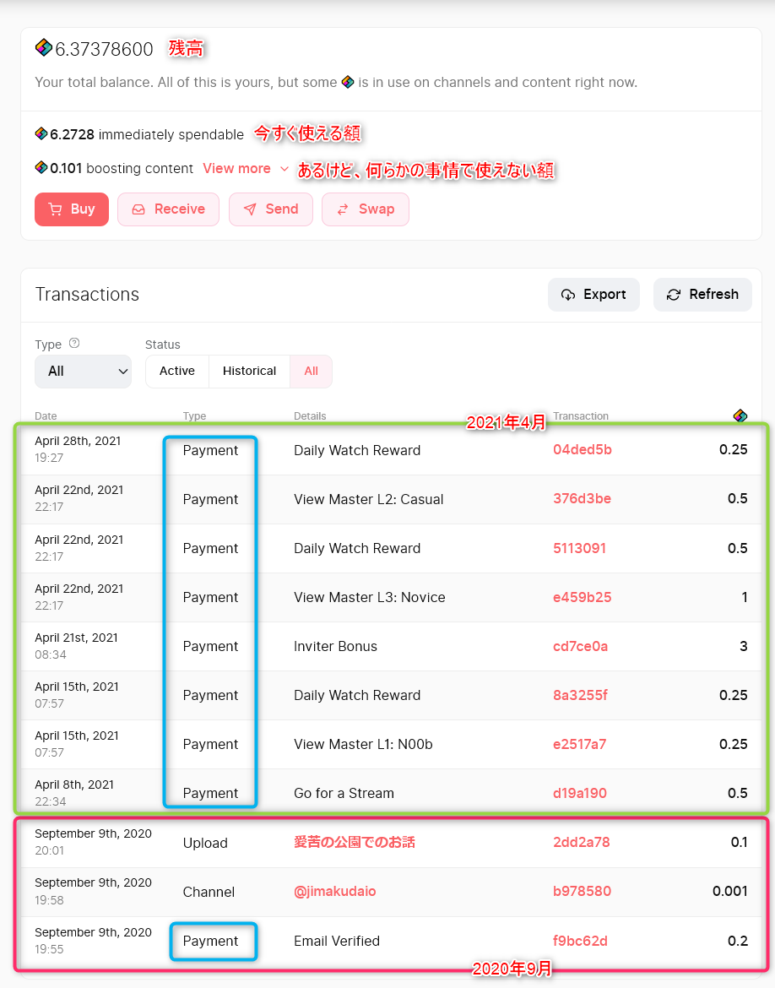This screenshot has height=988, width=775.
Task: Click the LBC icon beside boosting content
Action: 41,167
